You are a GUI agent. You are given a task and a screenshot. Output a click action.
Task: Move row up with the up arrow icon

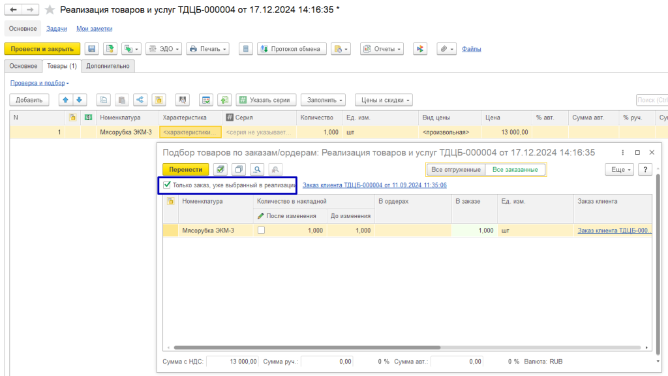coord(65,100)
